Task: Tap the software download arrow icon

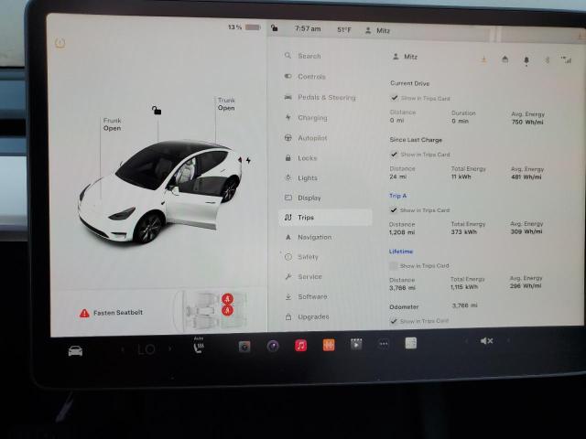Action: coord(484,59)
